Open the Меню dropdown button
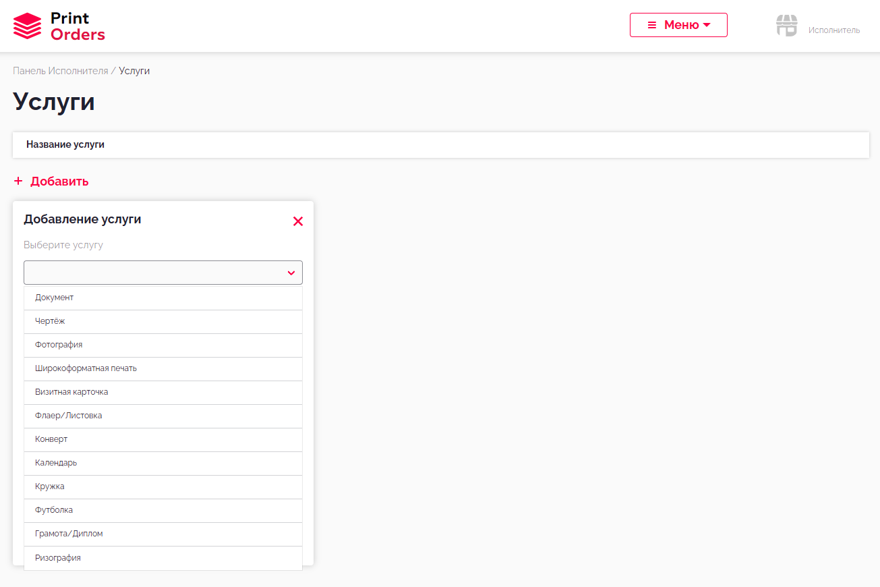 [678, 25]
